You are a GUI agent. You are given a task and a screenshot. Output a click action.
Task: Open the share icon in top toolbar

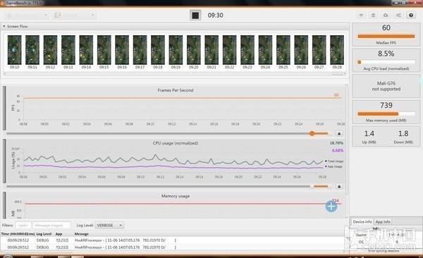click(398, 15)
